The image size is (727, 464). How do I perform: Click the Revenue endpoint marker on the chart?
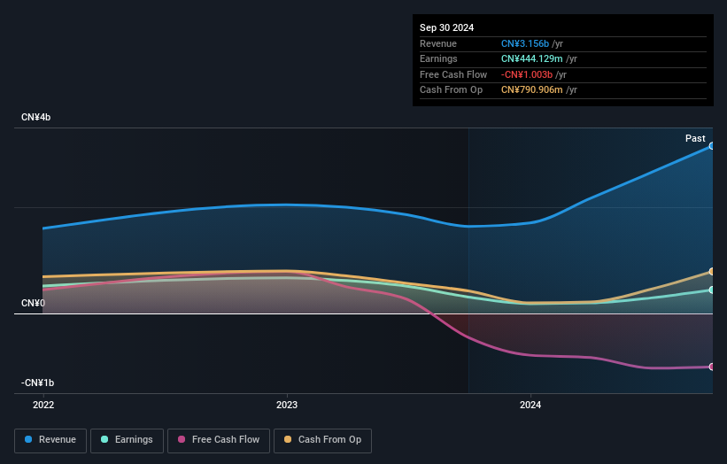(711, 146)
